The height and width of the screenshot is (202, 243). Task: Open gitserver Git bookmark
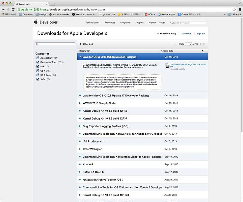pyautogui.click(x=107, y=14)
